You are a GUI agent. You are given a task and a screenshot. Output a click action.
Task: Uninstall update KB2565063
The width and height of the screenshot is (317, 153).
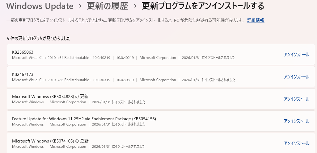[x=296, y=55]
